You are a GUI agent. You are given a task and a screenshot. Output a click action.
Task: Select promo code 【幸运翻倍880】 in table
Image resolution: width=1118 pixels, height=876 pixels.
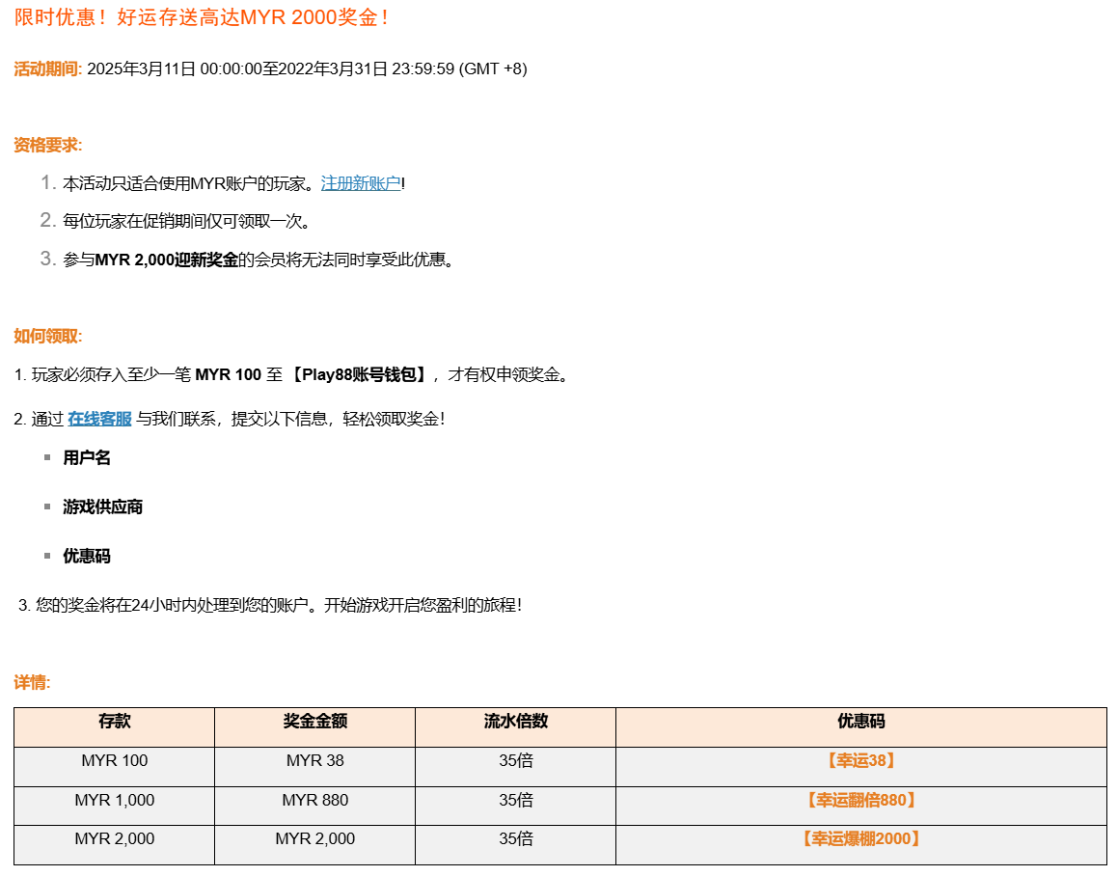coord(860,801)
